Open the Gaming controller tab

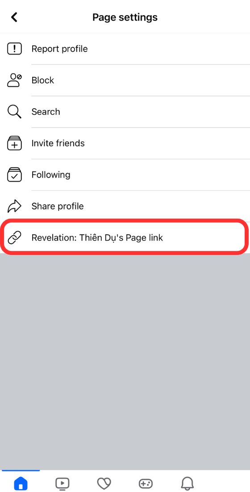point(146,483)
